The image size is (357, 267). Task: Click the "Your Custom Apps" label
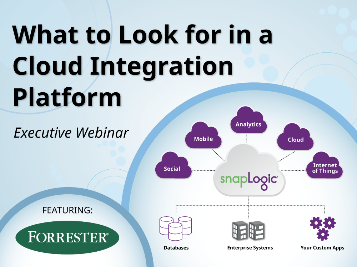click(322, 248)
